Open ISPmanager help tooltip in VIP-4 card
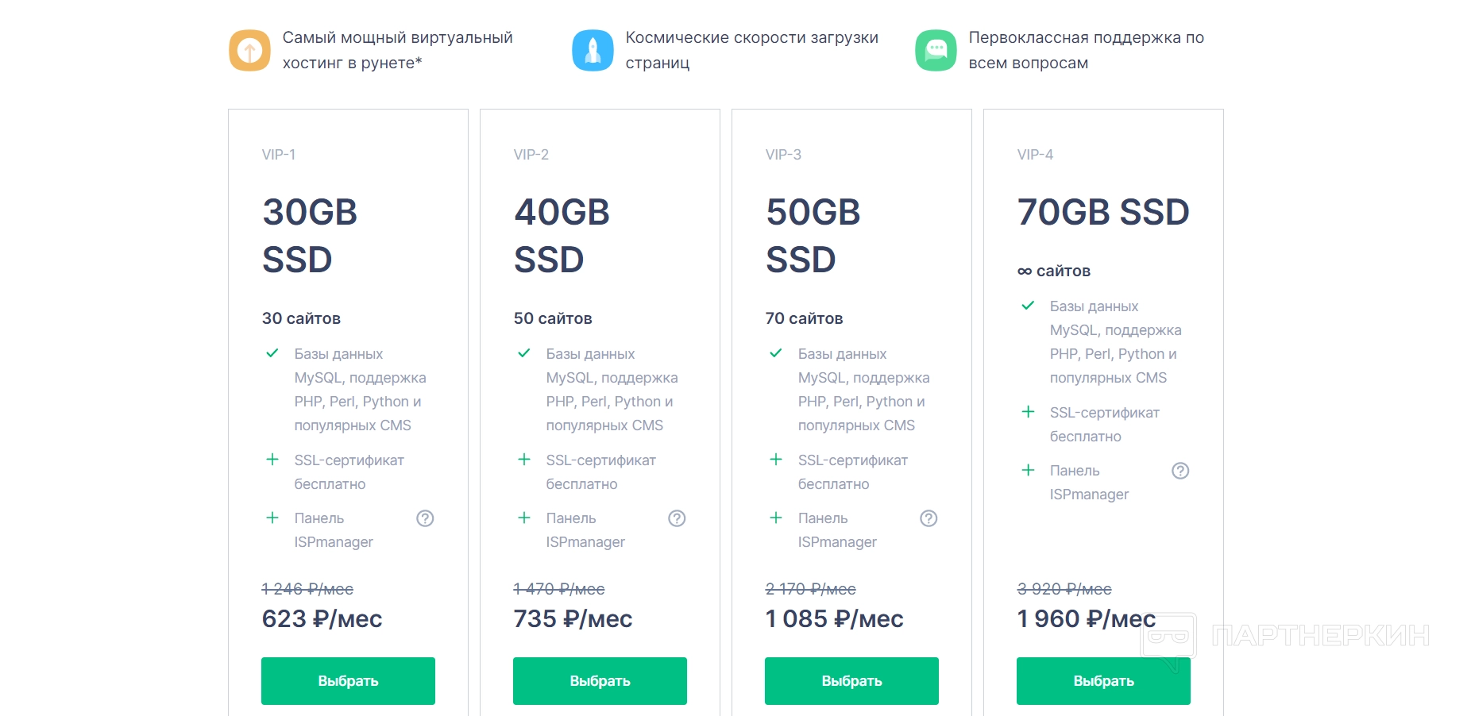Screen dimensions: 1471x716 pos(1180,471)
